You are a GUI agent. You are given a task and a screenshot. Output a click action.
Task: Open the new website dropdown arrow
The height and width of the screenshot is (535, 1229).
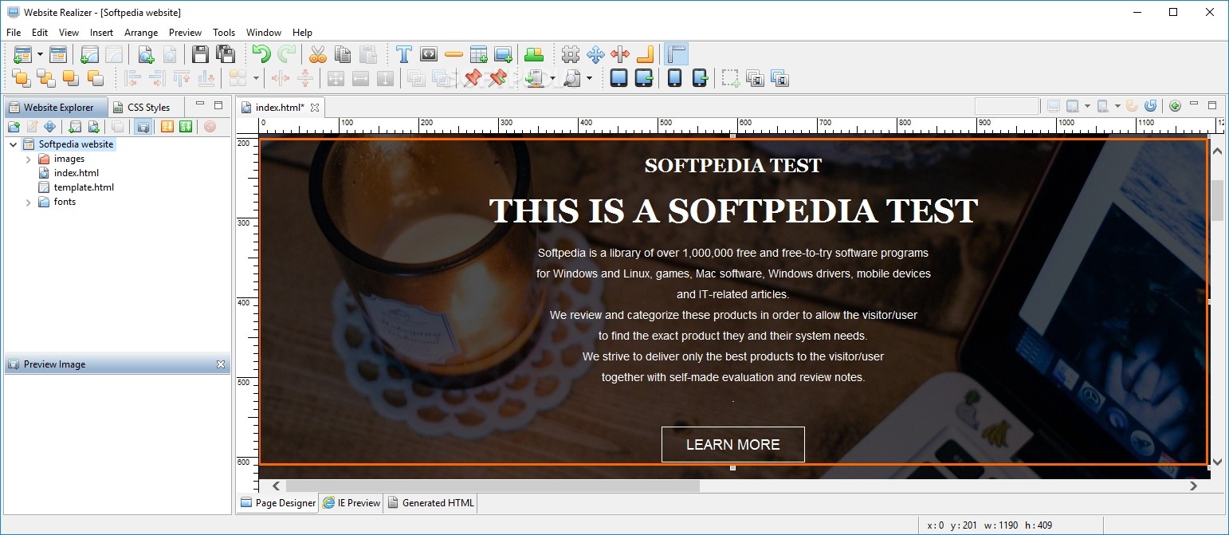tap(40, 54)
